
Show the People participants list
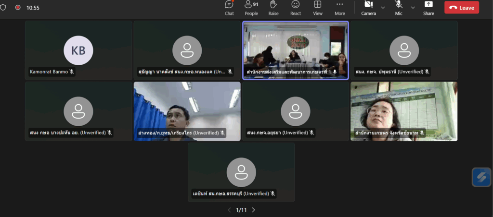tap(251, 7)
